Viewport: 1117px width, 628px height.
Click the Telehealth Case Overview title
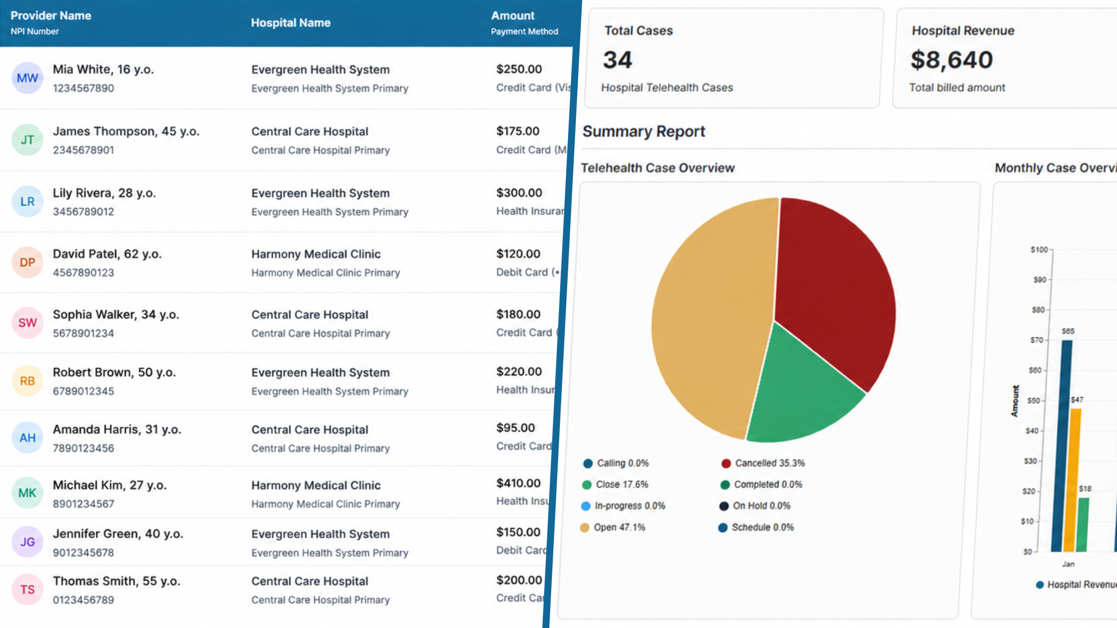click(x=658, y=168)
